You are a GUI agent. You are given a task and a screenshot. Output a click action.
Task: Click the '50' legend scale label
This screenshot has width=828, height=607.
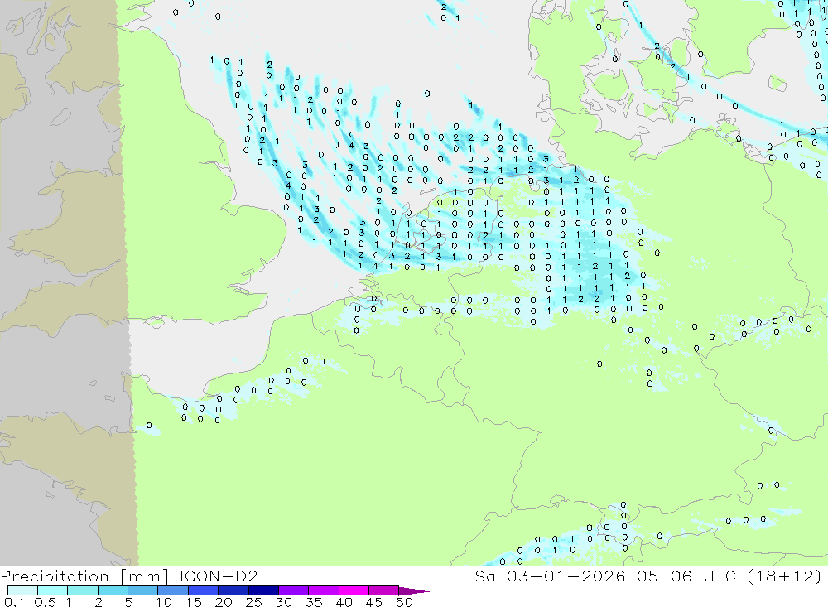pos(404,602)
